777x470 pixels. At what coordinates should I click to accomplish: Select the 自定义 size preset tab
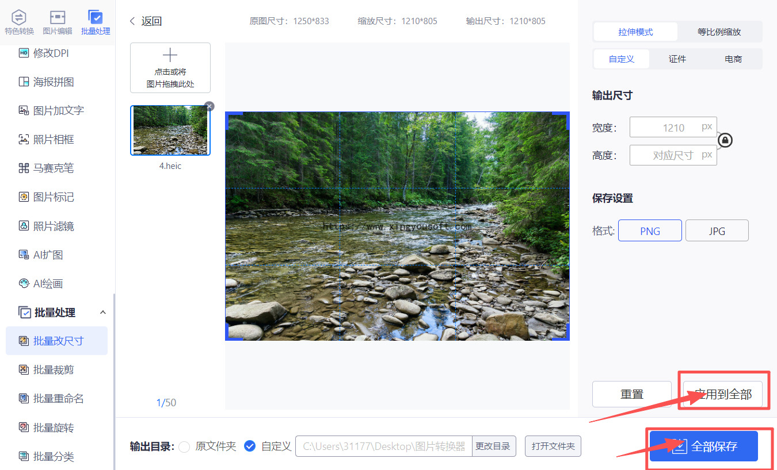[x=622, y=59]
